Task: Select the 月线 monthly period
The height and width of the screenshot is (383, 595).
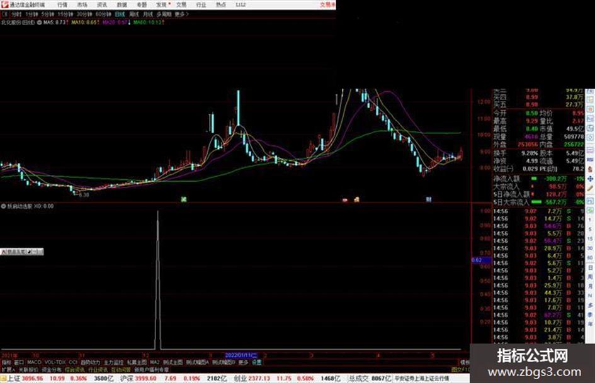Action: 147,14
